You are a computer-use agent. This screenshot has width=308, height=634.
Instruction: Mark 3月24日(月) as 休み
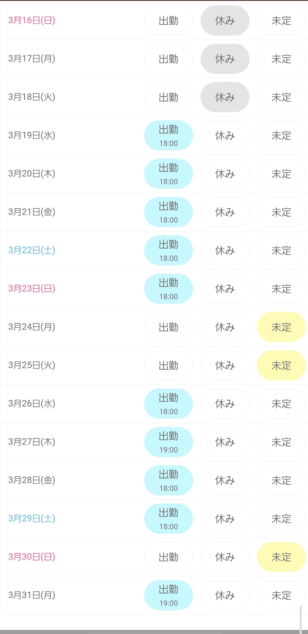click(225, 327)
